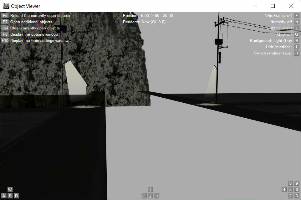Reload currently open objects with F5
This screenshot has width=301, height=200.
pyautogui.click(x=4, y=15)
